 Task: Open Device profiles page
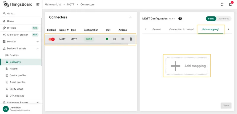click(x=21, y=75)
